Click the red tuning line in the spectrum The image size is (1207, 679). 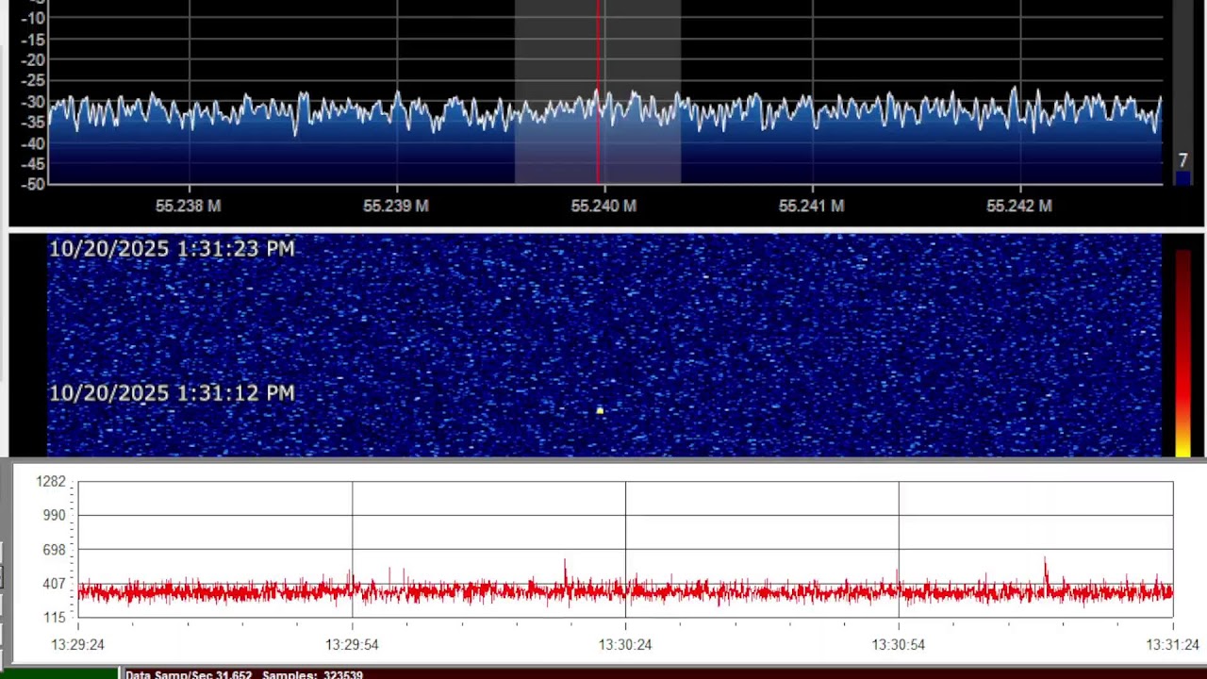point(598,57)
